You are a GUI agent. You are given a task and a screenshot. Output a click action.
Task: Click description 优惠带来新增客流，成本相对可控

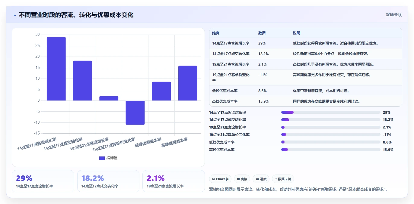[321, 91]
